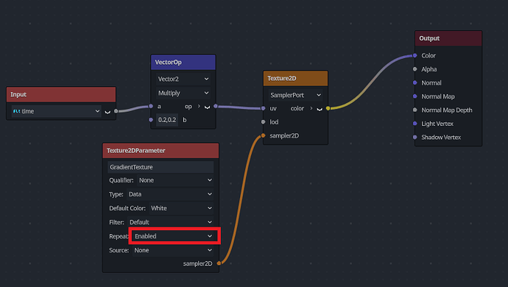Click the Output Alpha port
The width and height of the screenshot is (508, 287).
tap(414, 69)
